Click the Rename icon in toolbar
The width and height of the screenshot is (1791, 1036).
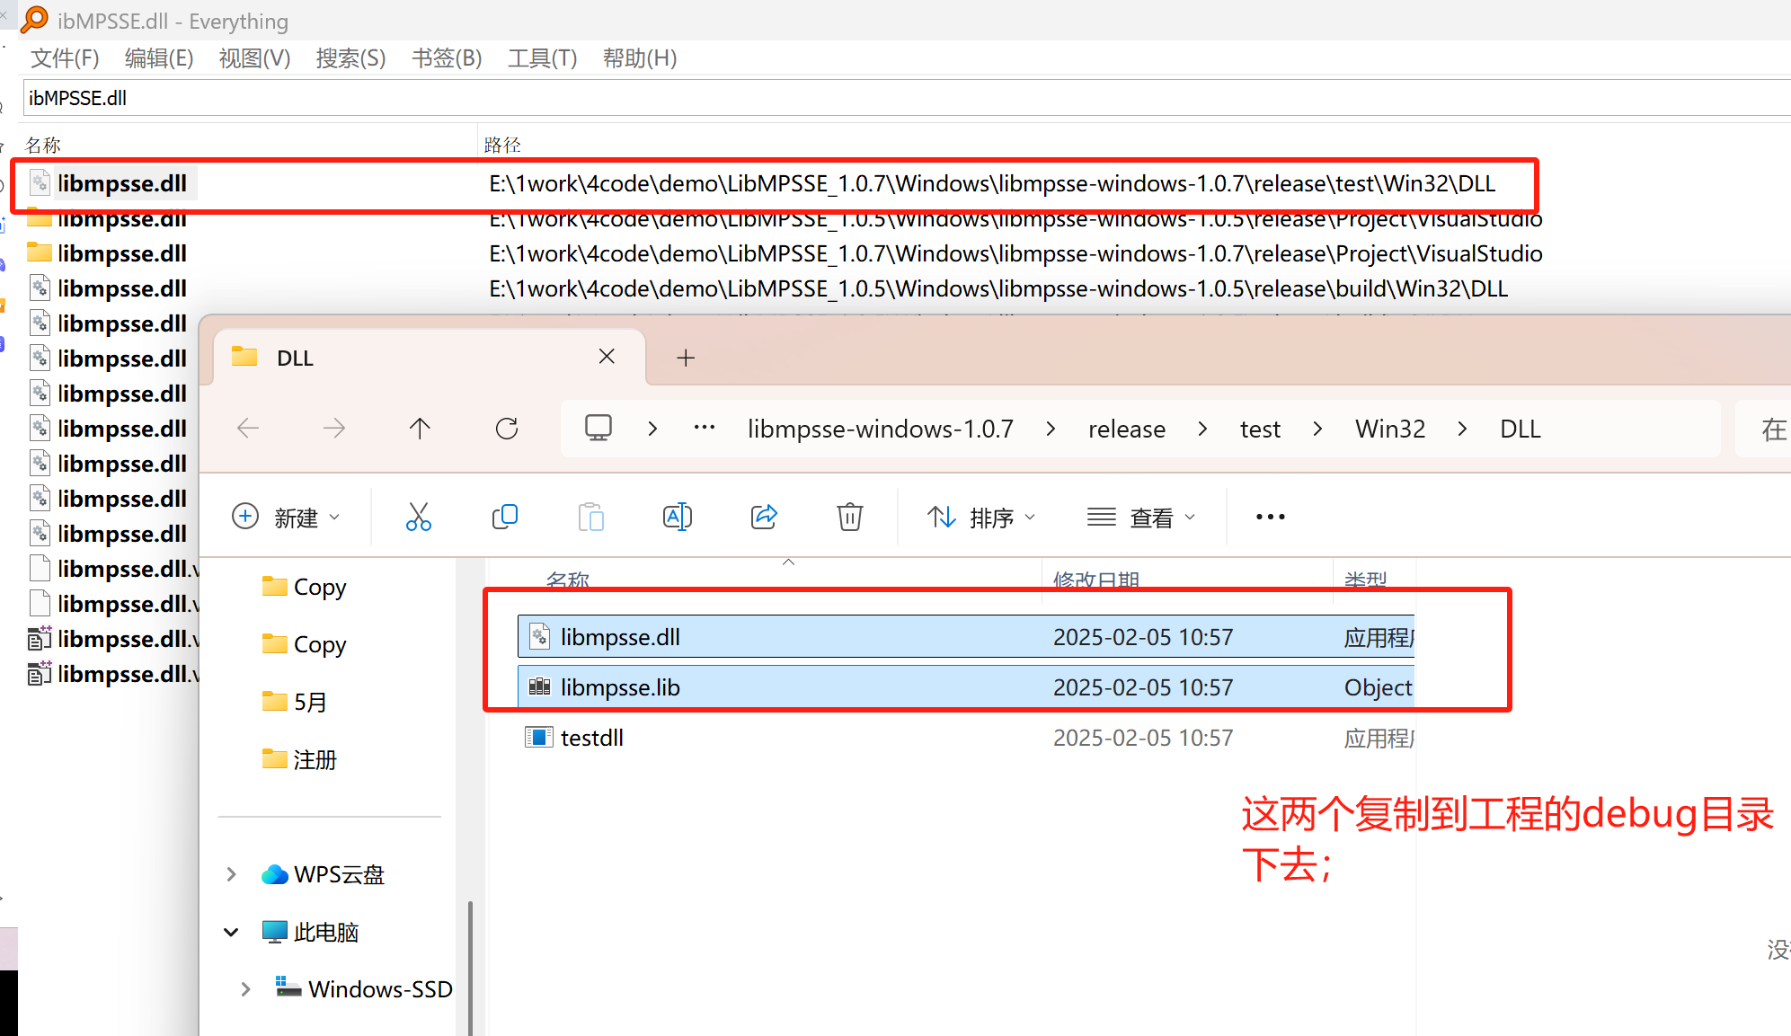tap(677, 517)
